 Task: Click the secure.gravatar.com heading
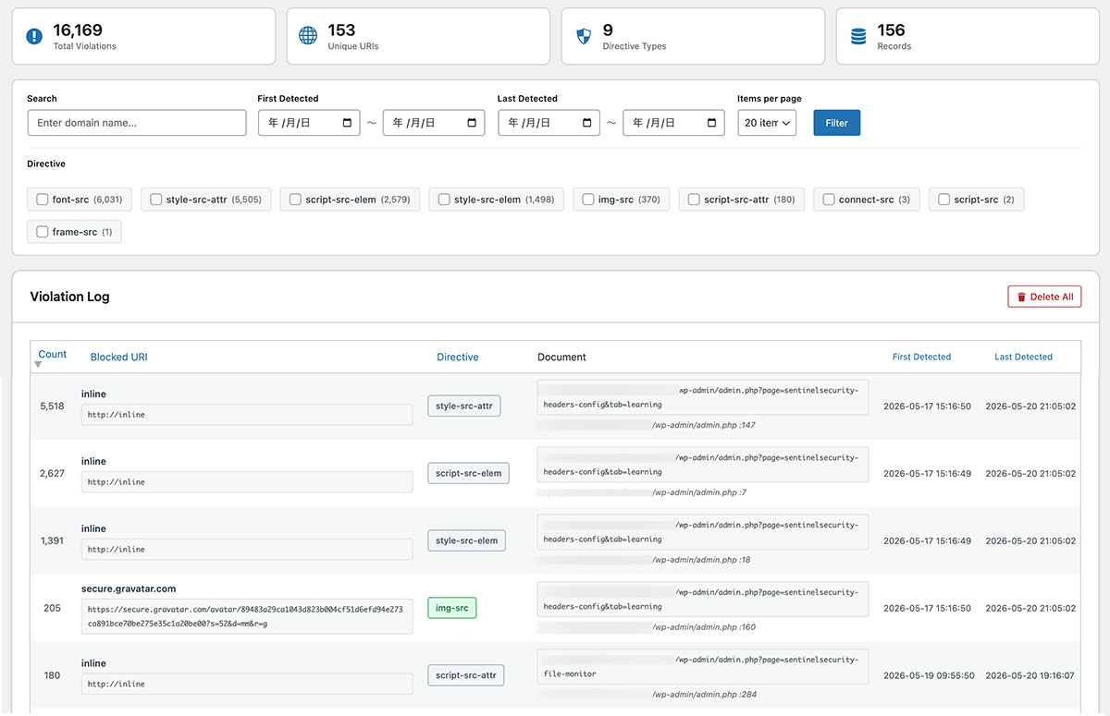pyautogui.click(x=129, y=589)
